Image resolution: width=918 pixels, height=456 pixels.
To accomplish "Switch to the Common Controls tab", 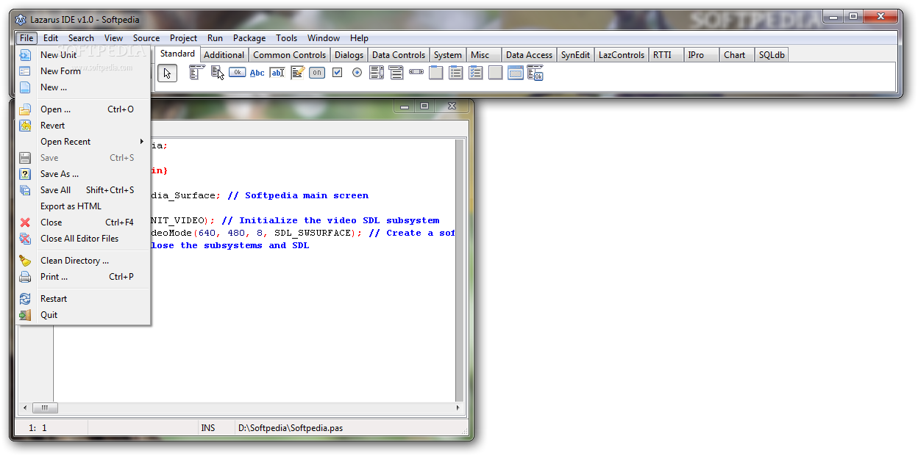I will coord(289,55).
